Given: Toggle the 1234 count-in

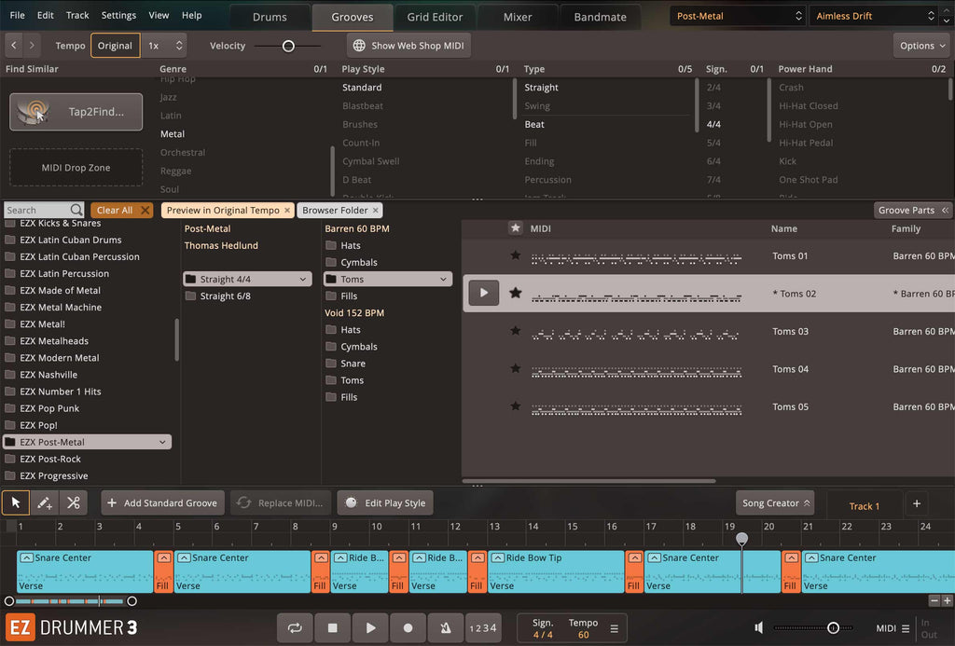Looking at the screenshot, I should coord(483,627).
